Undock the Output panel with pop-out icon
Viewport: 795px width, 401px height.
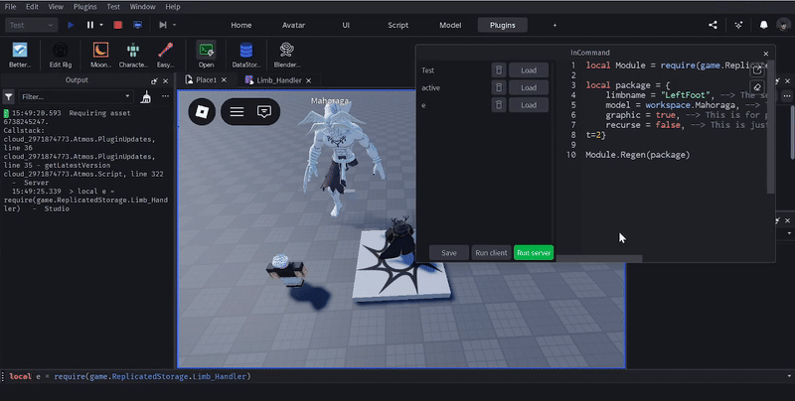tap(154, 80)
